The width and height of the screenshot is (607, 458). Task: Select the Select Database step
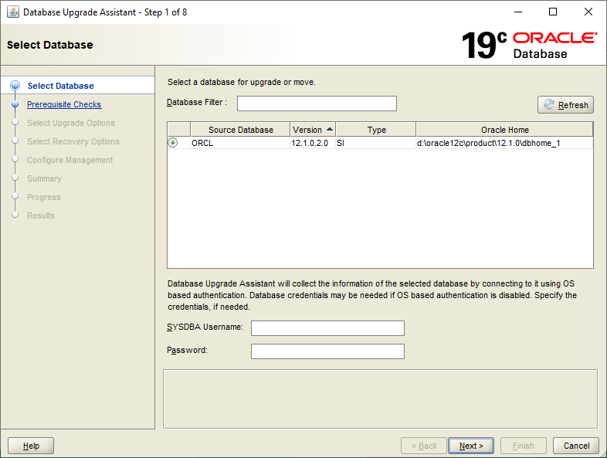[61, 86]
